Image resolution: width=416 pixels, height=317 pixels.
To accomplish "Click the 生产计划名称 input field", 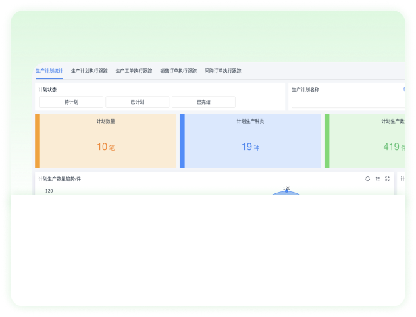I will [348, 103].
